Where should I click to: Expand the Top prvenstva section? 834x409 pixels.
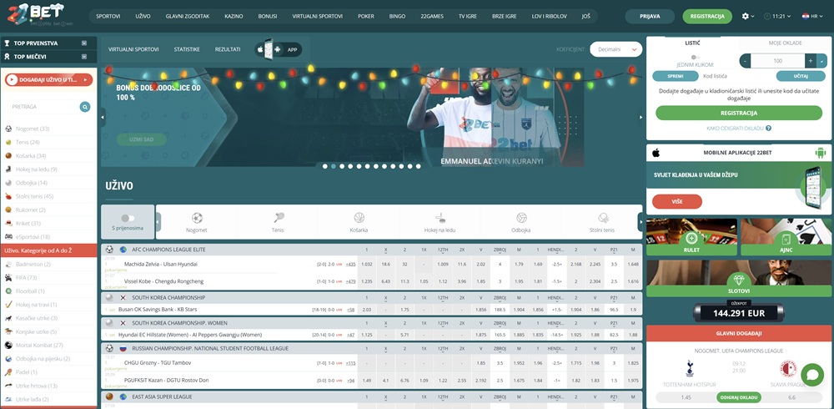click(x=83, y=43)
